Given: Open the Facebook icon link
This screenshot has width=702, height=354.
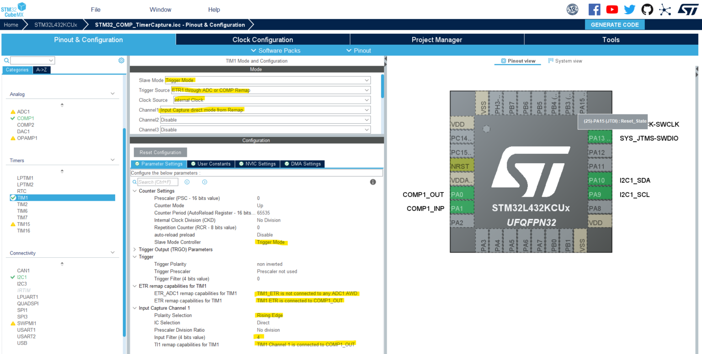Looking at the screenshot, I should [x=594, y=10].
